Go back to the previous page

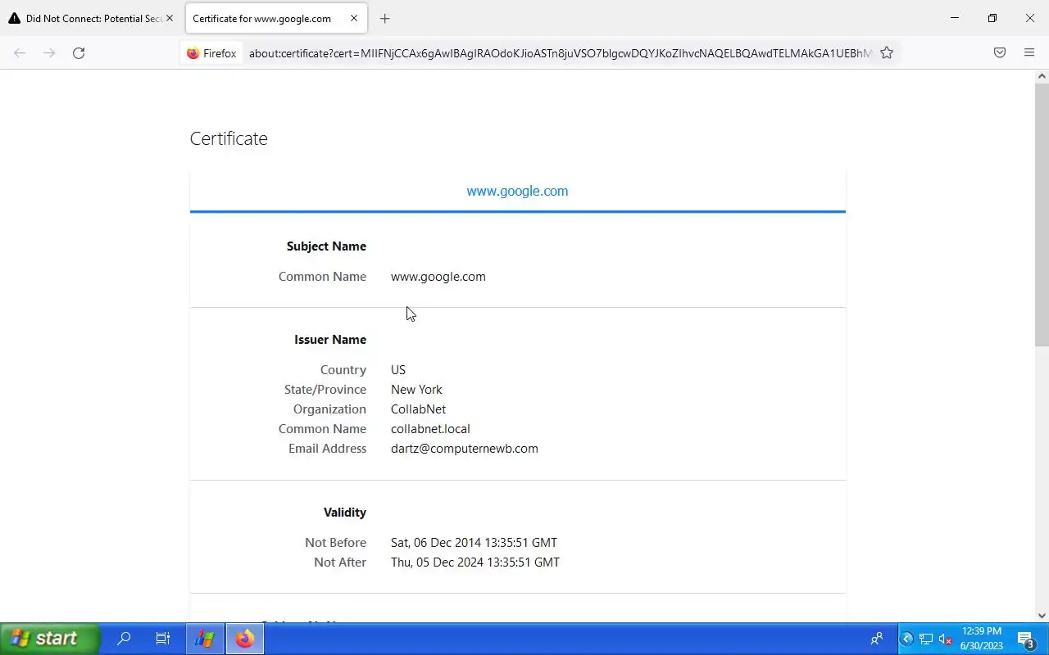[x=20, y=52]
